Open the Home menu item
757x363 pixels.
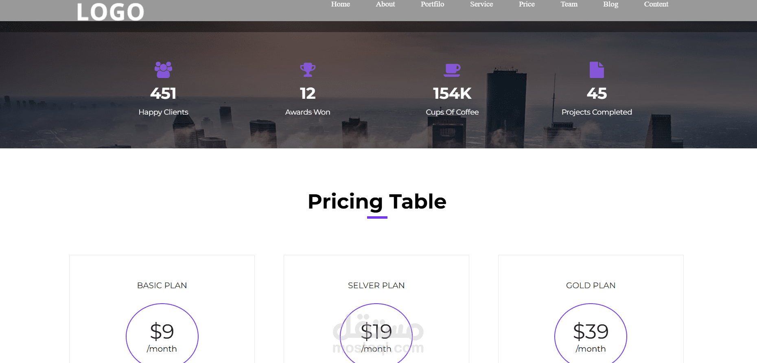click(x=341, y=4)
